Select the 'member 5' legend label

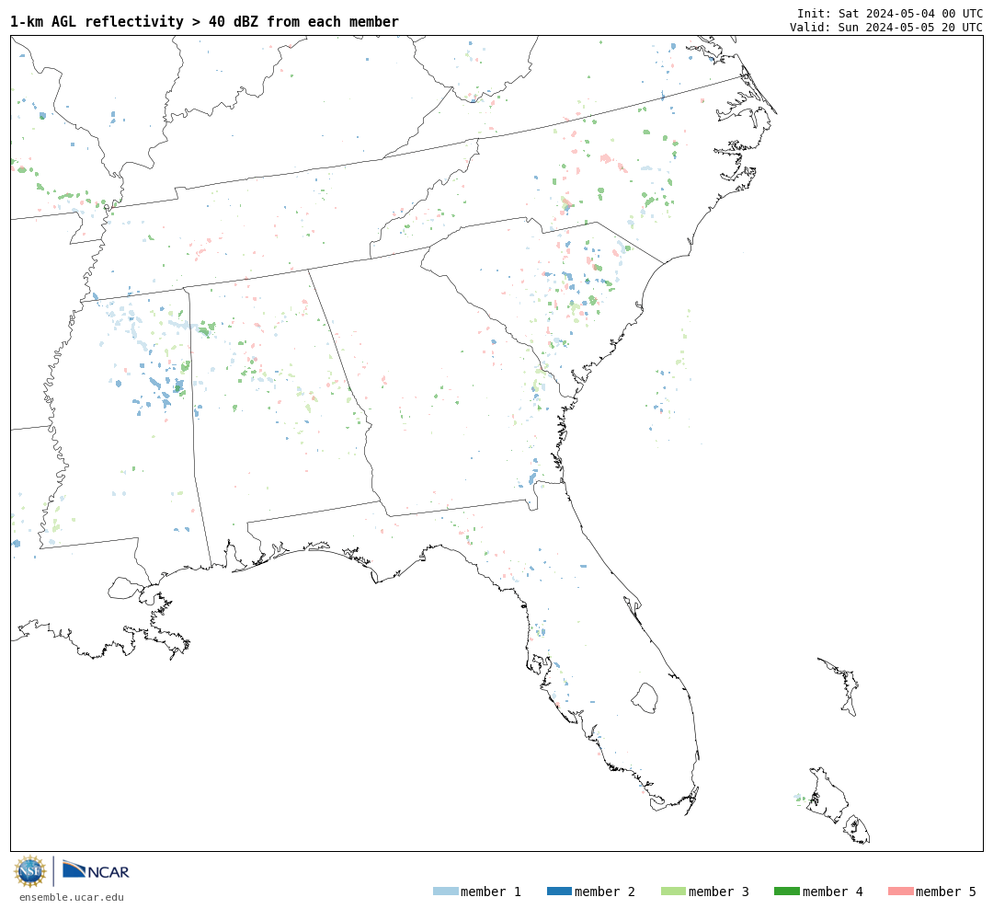946,892
